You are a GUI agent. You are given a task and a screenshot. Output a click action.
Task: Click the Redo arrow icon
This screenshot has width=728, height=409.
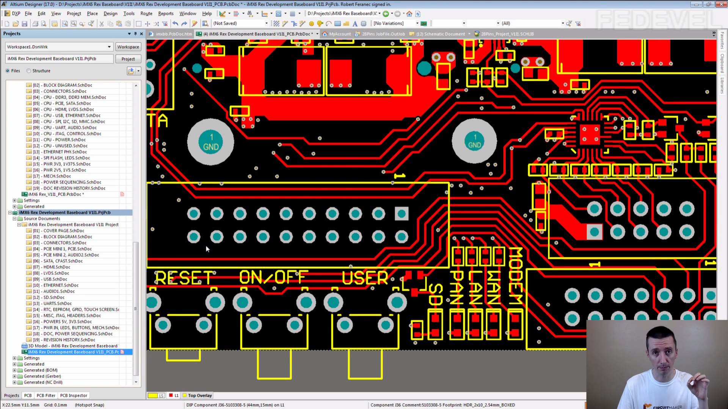[x=184, y=23]
